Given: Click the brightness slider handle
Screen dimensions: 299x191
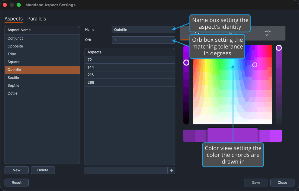Looking at the screenshot, I should pyautogui.click(x=186, y=63).
